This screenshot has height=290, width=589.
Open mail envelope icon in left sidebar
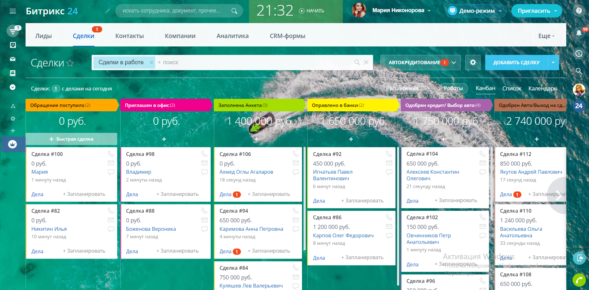(13, 59)
